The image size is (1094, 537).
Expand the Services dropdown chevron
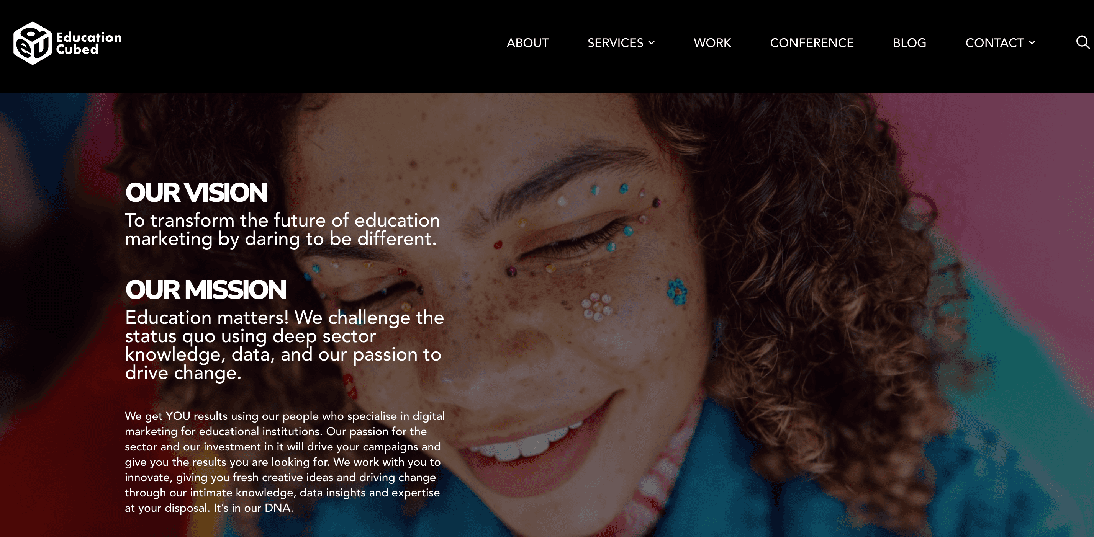tap(652, 42)
